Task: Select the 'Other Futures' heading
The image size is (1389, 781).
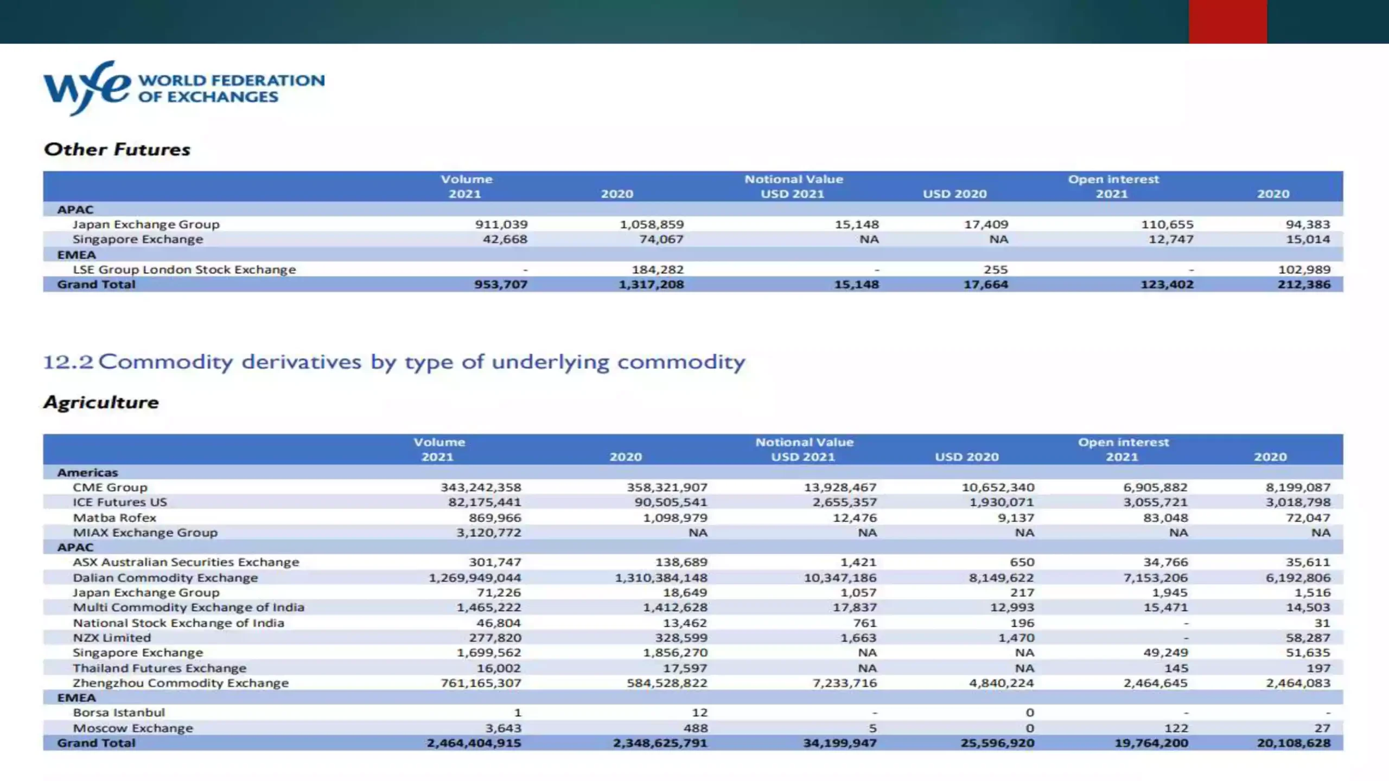Action: click(117, 149)
